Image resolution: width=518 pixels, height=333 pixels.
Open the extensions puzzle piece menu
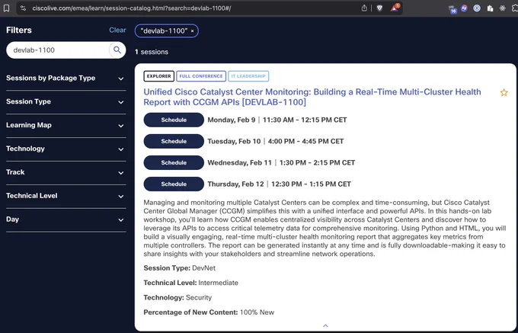[515, 8]
